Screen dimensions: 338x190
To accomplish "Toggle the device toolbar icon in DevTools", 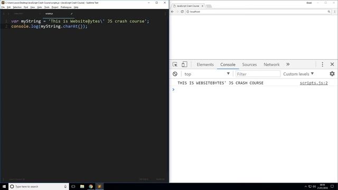I will tap(184, 64).
